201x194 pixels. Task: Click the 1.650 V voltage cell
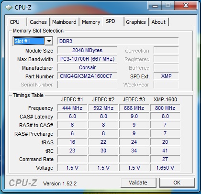pos(165,168)
